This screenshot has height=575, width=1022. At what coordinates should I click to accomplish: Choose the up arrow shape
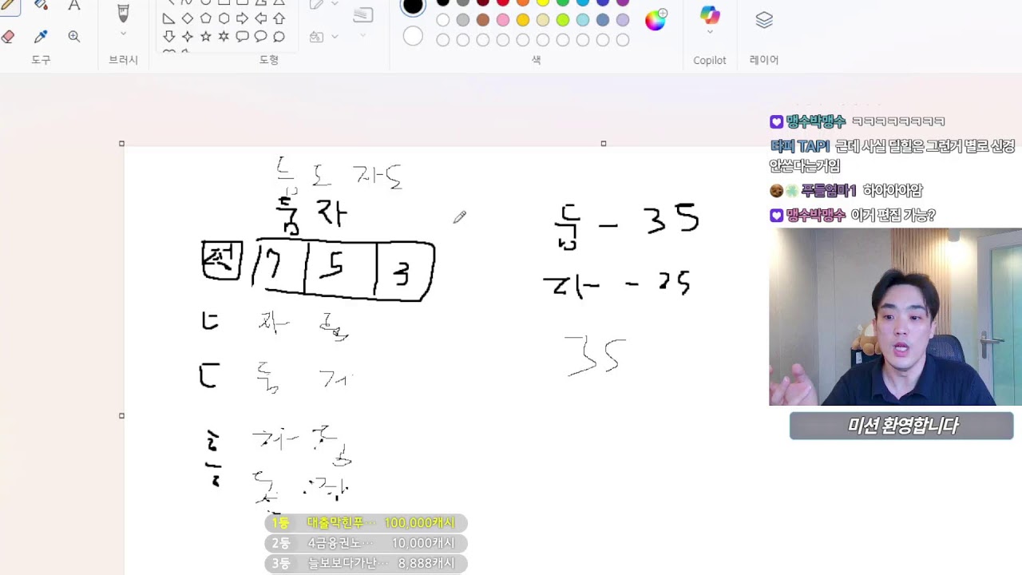click(x=279, y=18)
